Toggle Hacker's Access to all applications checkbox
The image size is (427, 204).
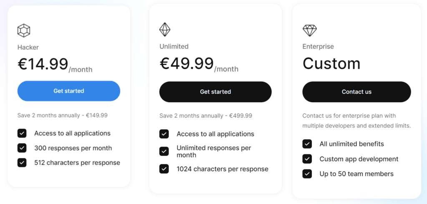22,133
